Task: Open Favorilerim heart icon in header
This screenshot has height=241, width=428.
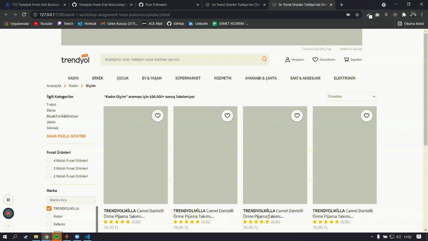Action: pyautogui.click(x=315, y=60)
